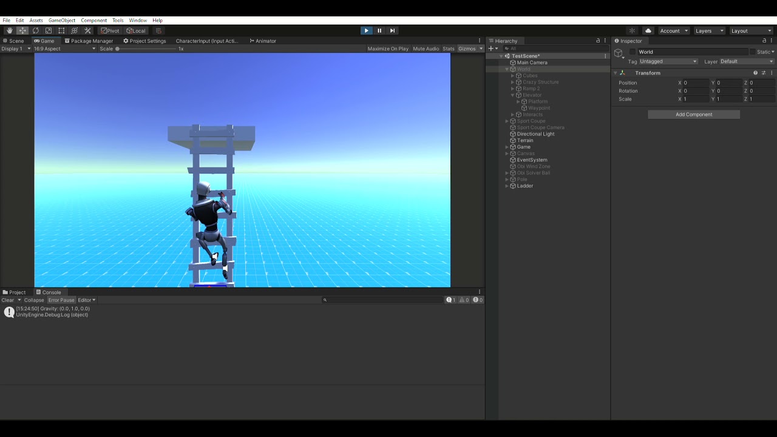Select the Move tool in the toolbar

[22, 30]
